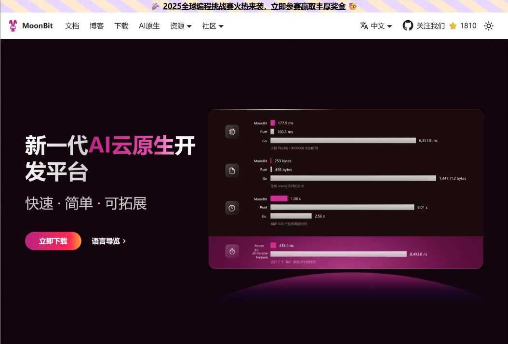Toggle the light/dark theme sun icon

[x=489, y=26]
